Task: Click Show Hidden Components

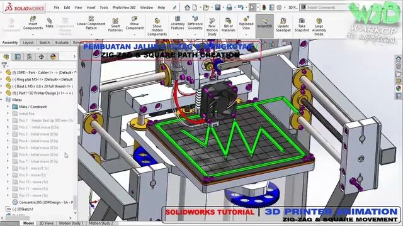Action: 157,26
